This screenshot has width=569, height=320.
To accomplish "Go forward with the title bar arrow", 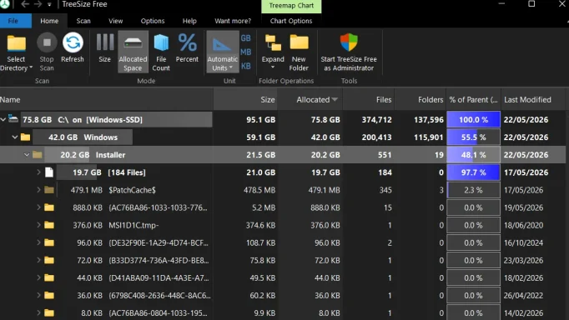I will point(38,4).
